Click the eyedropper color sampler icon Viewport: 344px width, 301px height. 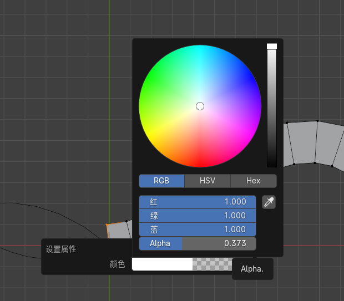pos(269,202)
